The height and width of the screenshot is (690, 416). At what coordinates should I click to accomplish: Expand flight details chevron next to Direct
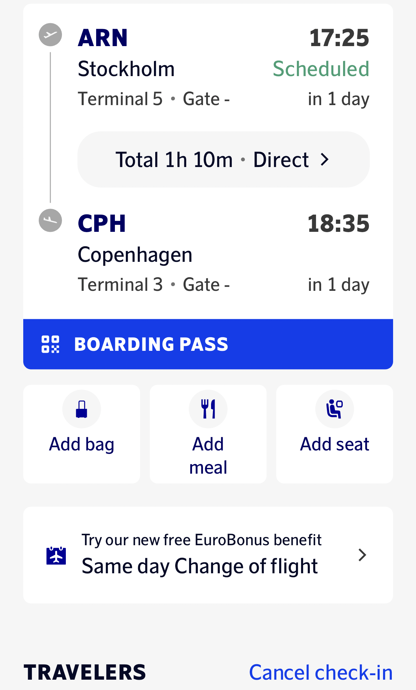tap(325, 160)
